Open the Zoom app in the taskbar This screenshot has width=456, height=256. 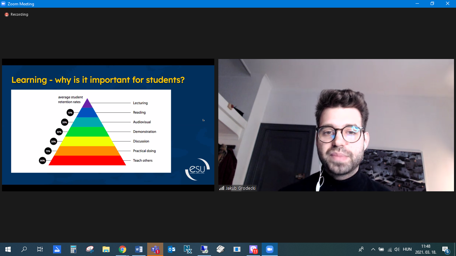click(269, 249)
